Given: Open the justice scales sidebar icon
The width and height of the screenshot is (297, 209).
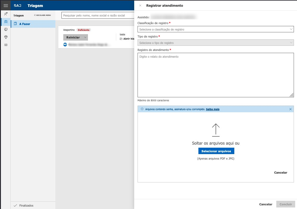Looking at the screenshot, I should [x=6, y=37].
